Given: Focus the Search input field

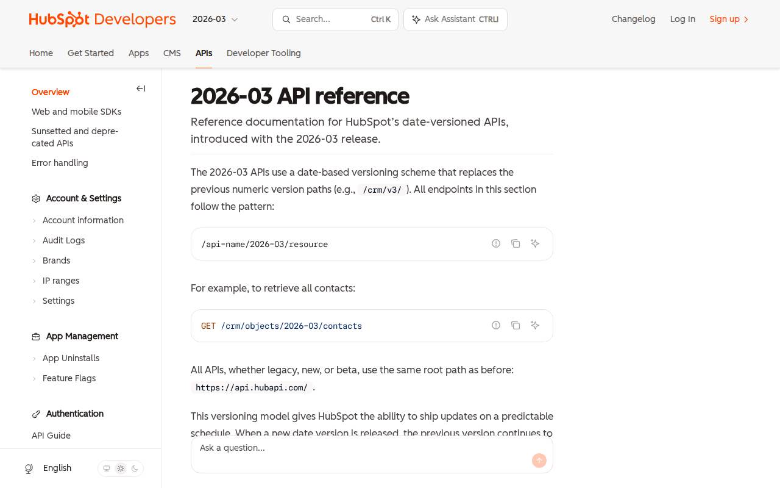Looking at the screenshot, I should [x=335, y=20].
